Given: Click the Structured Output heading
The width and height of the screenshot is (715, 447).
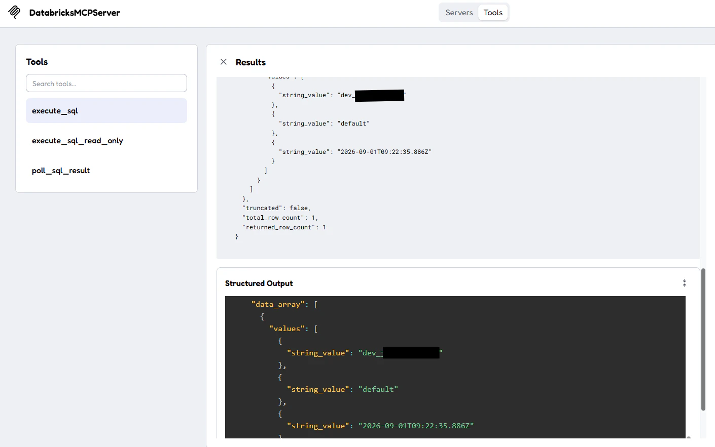Looking at the screenshot, I should click(x=259, y=283).
